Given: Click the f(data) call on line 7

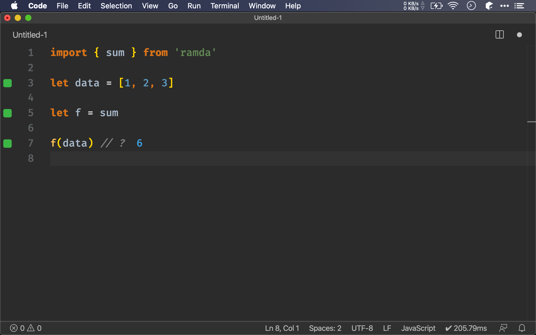Looking at the screenshot, I should (x=72, y=143).
